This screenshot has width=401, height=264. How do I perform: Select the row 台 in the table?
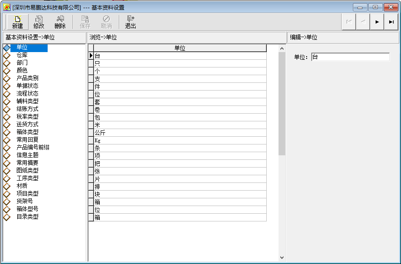coord(180,56)
